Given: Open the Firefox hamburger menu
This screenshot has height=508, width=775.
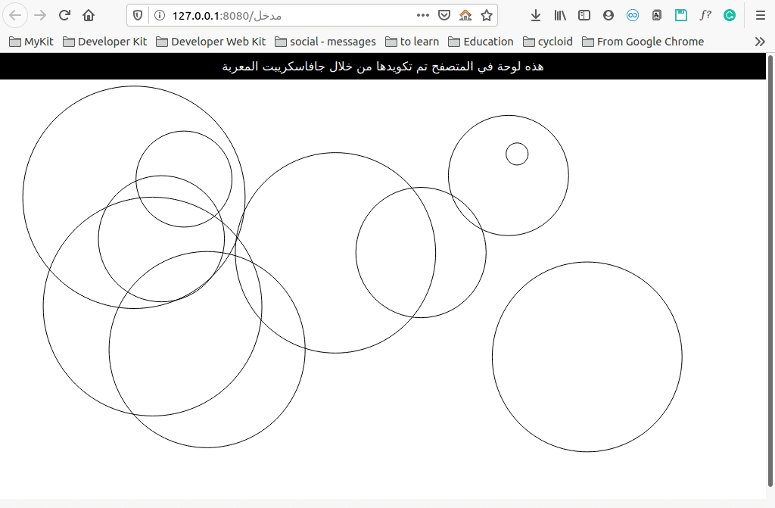Looking at the screenshot, I should 761,15.
